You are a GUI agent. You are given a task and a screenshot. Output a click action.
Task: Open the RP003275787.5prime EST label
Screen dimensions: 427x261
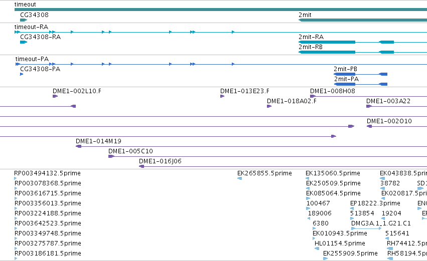pyautogui.click(x=48, y=243)
